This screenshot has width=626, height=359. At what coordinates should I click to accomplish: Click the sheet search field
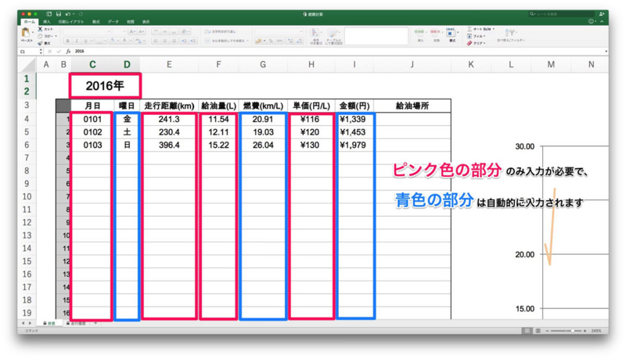(x=561, y=14)
